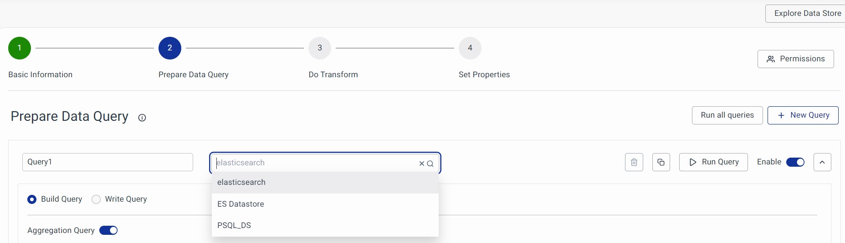Select the Write Query radio button
The width and height of the screenshot is (845, 243).
point(96,199)
